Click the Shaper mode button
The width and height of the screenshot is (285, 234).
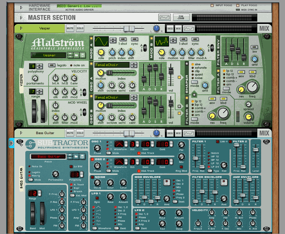point(194,82)
